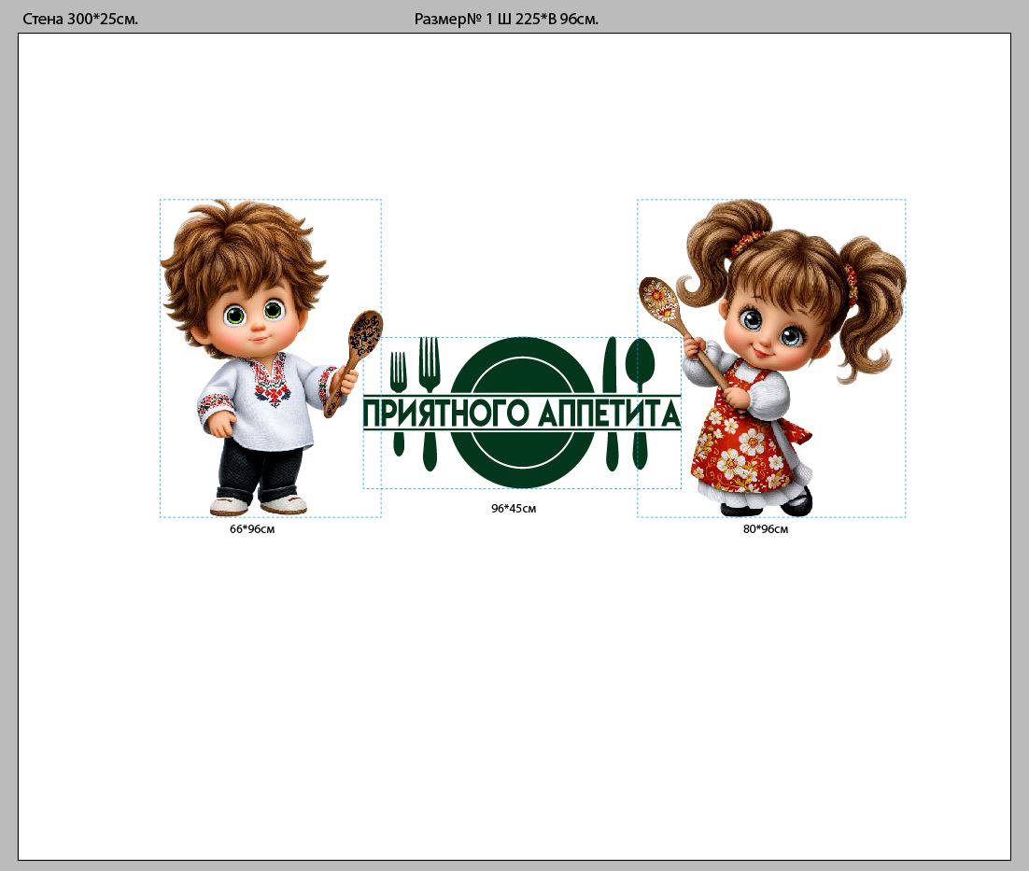
Task: Click the green knife silhouette
Action: tap(612, 367)
